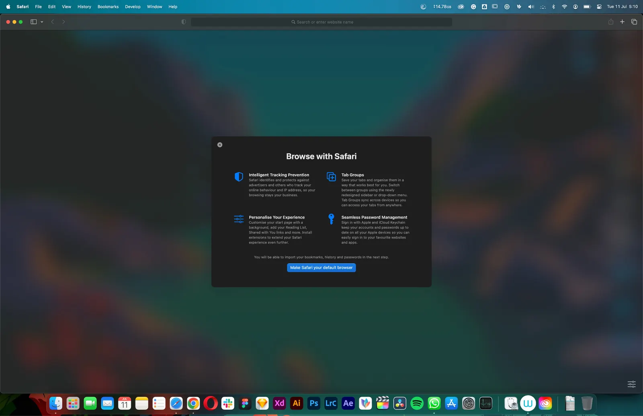
Task: Open the Window menu
Action: click(154, 6)
